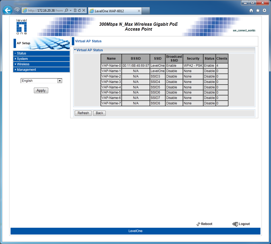Click the address bar URL field
Screen dimensions: 271x244
point(46,11)
